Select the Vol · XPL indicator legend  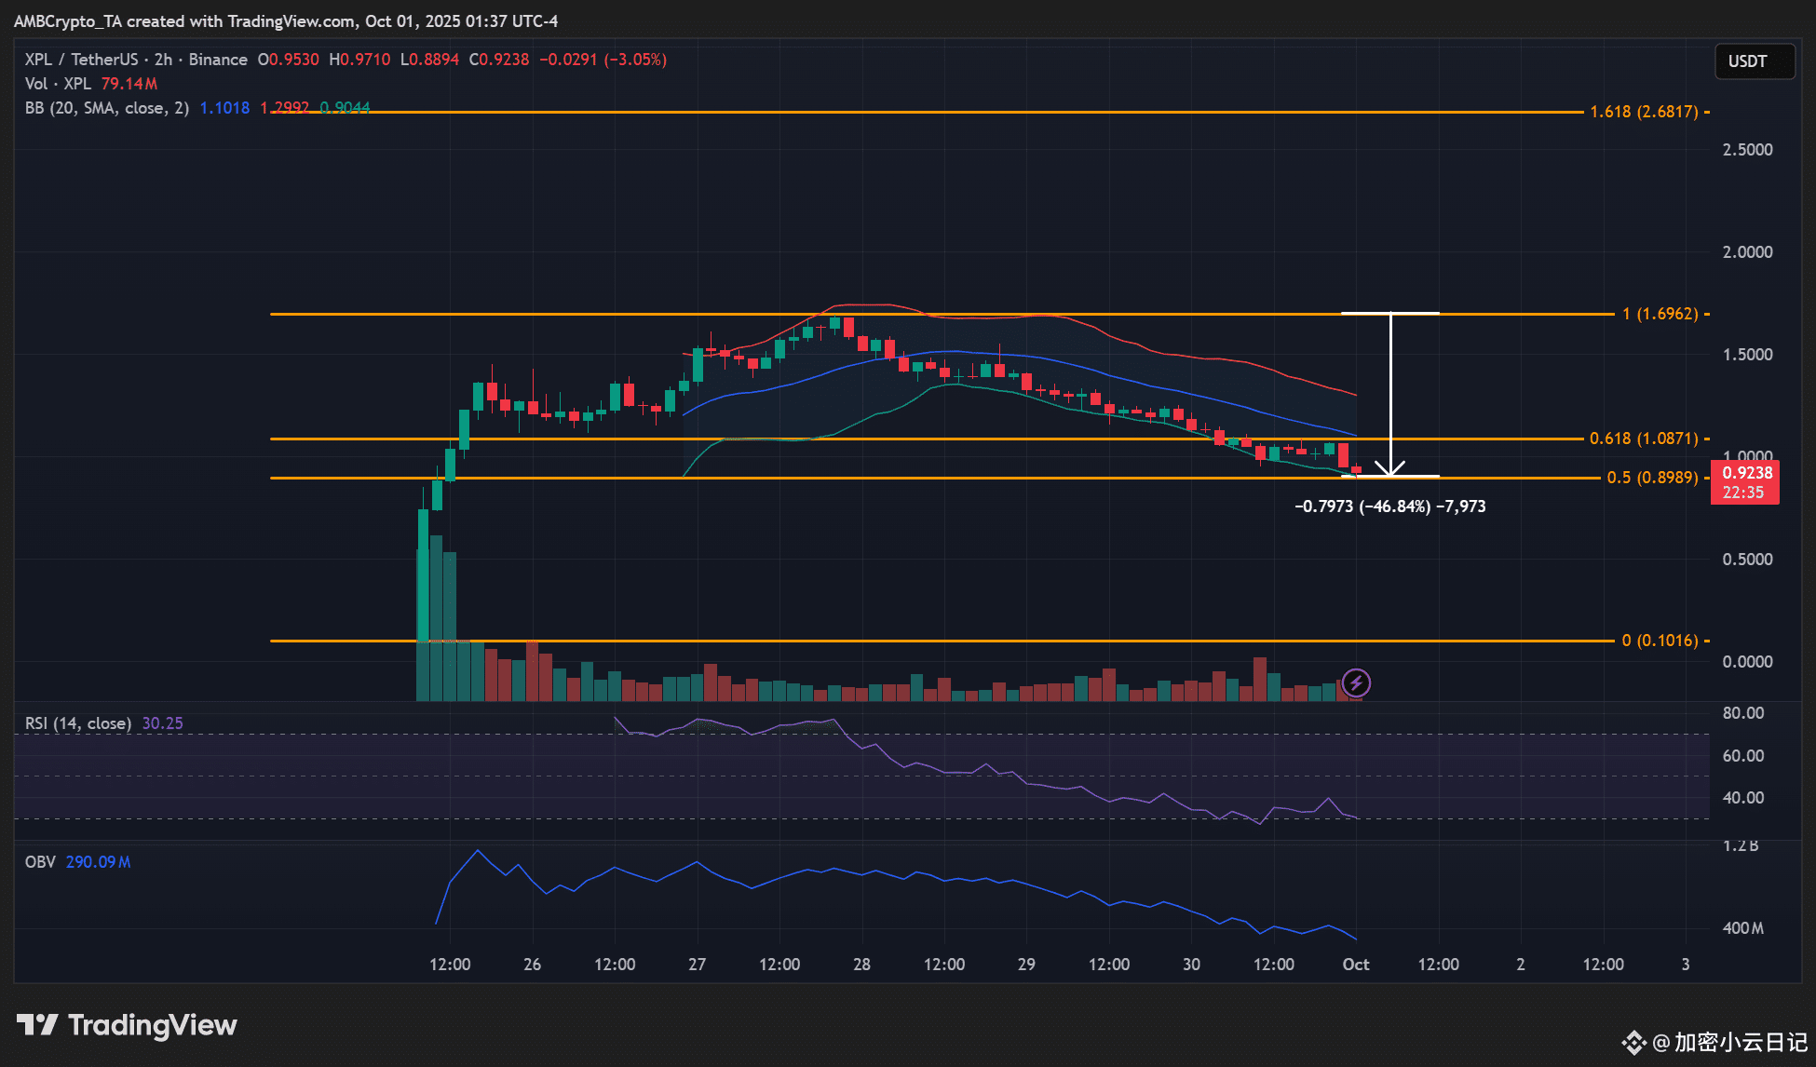tap(58, 84)
